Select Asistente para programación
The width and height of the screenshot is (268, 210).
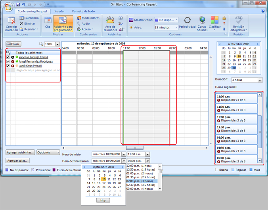pos(63,24)
